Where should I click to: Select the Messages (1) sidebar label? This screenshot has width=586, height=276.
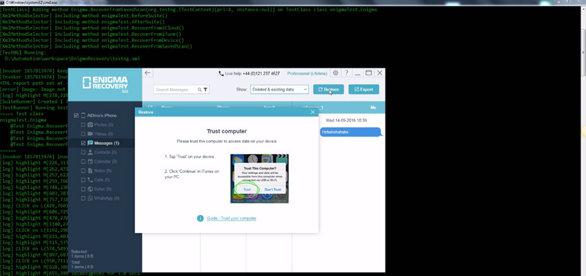tap(106, 143)
